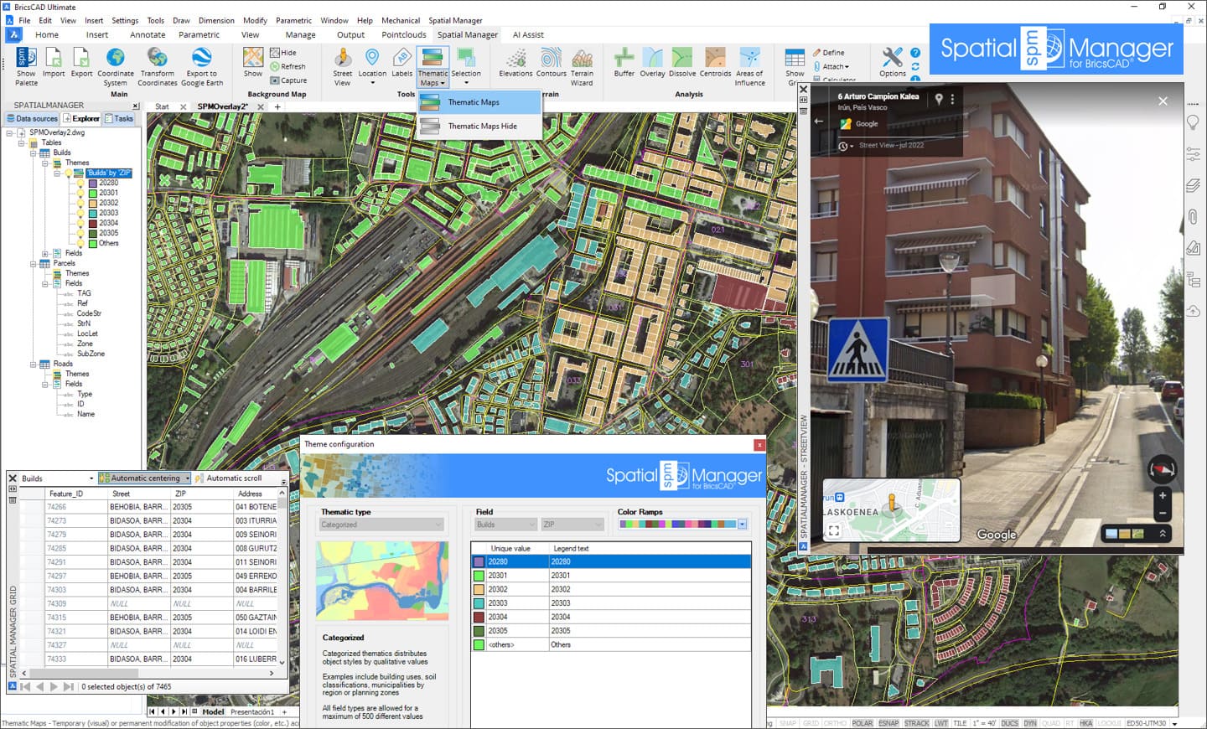
Task: Open the Terrain Wizard
Action: [582, 66]
